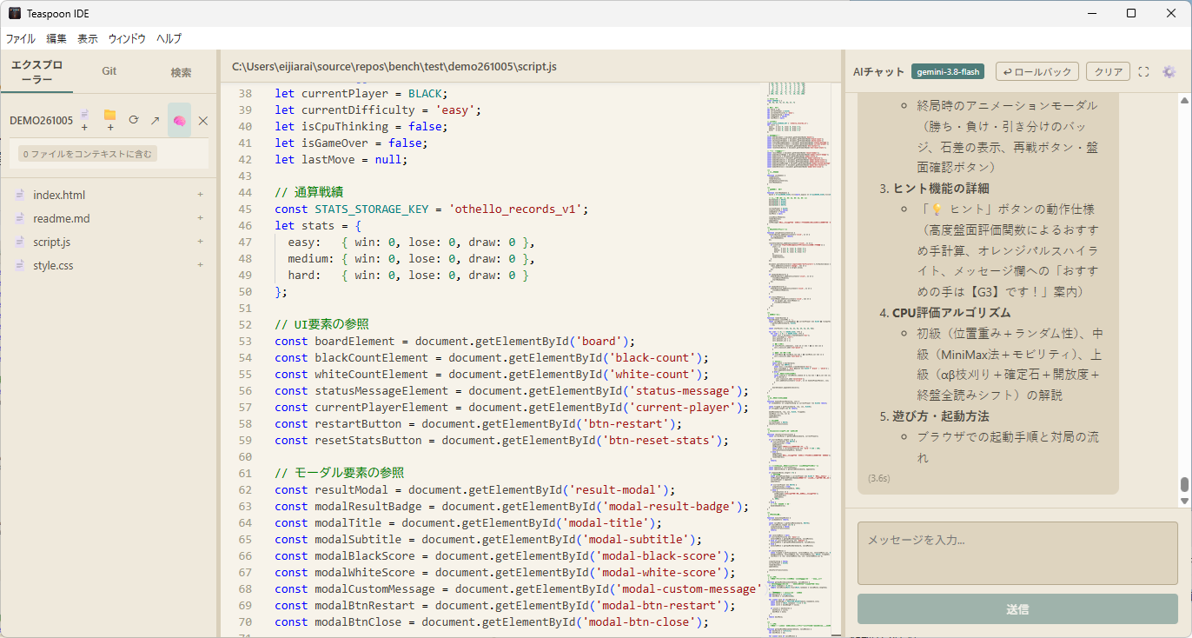Click the diagonal arrow icon in explorer toolbar

click(x=155, y=121)
